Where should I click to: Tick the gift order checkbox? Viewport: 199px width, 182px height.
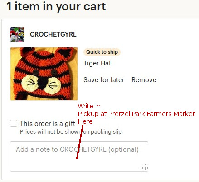(14, 123)
